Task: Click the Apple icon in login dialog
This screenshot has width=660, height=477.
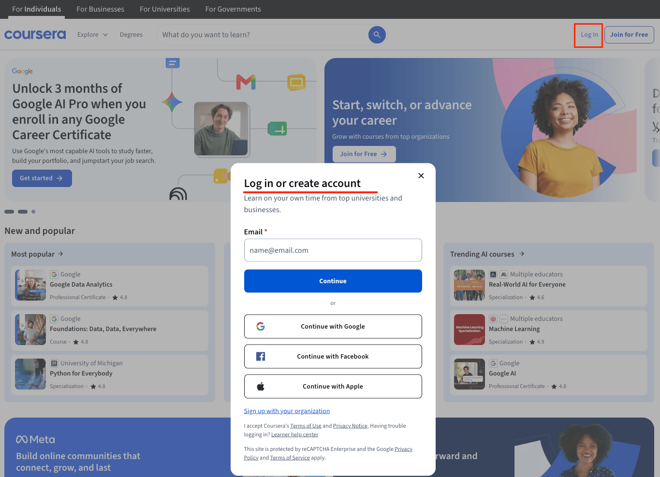Action: coord(261,387)
